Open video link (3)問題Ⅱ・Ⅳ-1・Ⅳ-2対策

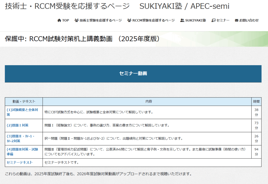click(21, 138)
